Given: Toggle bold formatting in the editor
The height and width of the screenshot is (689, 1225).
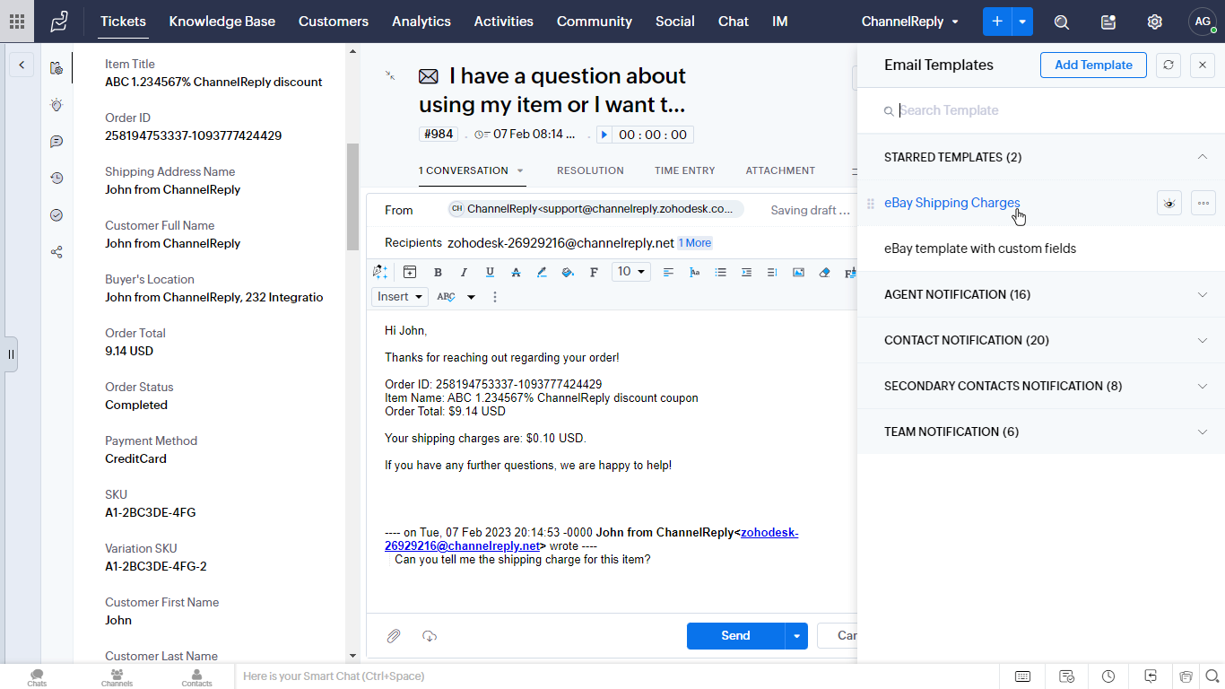Looking at the screenshot, I should click(438, 273).
